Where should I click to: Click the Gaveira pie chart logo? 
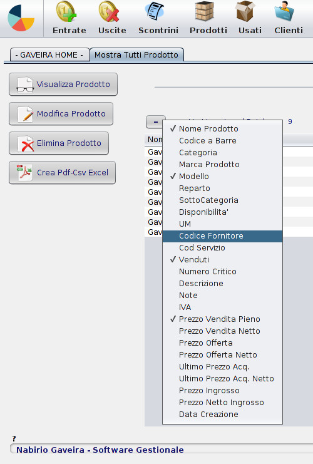21,18
